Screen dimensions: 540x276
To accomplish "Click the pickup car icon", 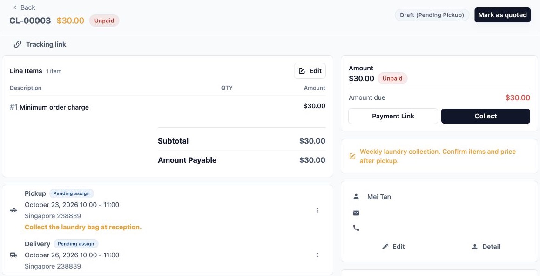I will click(x=13, y=210).
